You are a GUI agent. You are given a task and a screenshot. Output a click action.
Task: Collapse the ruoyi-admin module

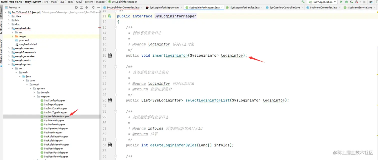pos(9,28)
